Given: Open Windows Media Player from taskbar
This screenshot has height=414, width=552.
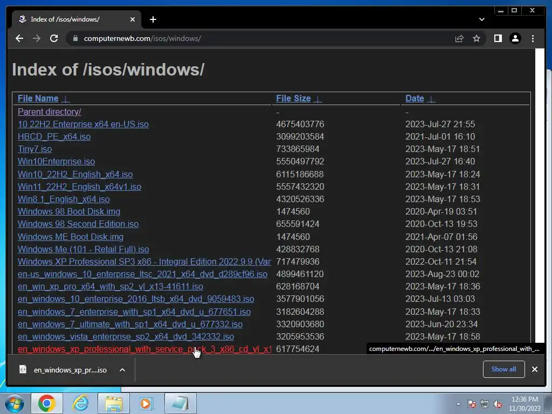Looking at the screenshot, I should (147, 403).
